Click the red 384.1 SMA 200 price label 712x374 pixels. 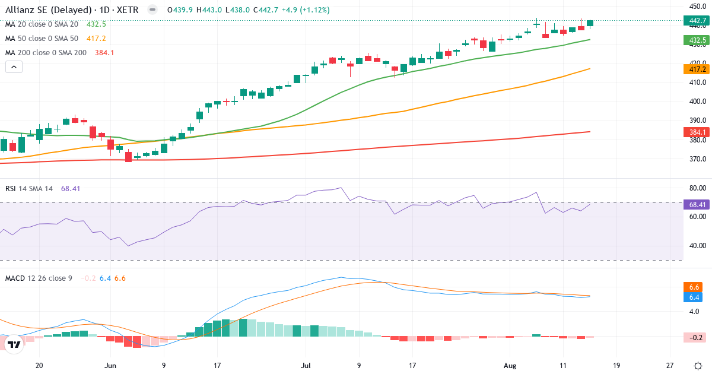697,132
